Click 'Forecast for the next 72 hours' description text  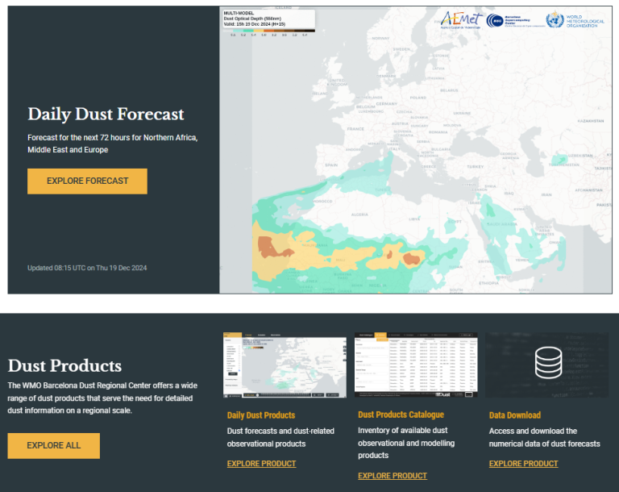[x=113, y=144]
